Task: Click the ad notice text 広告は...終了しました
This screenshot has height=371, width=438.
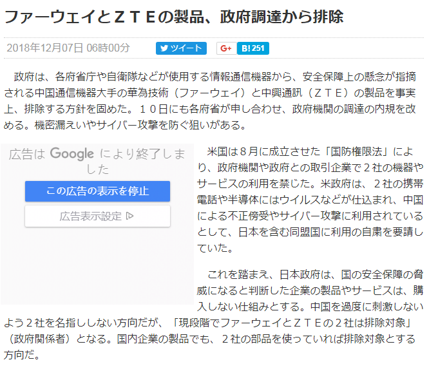Action: click(x=97, y=161)
